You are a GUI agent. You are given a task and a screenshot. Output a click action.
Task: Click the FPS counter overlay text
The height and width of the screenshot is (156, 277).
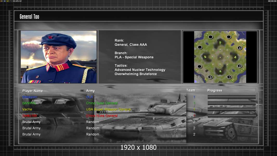coord(11,1)
